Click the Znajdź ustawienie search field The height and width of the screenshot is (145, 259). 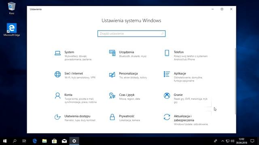[x=131, y=33]
